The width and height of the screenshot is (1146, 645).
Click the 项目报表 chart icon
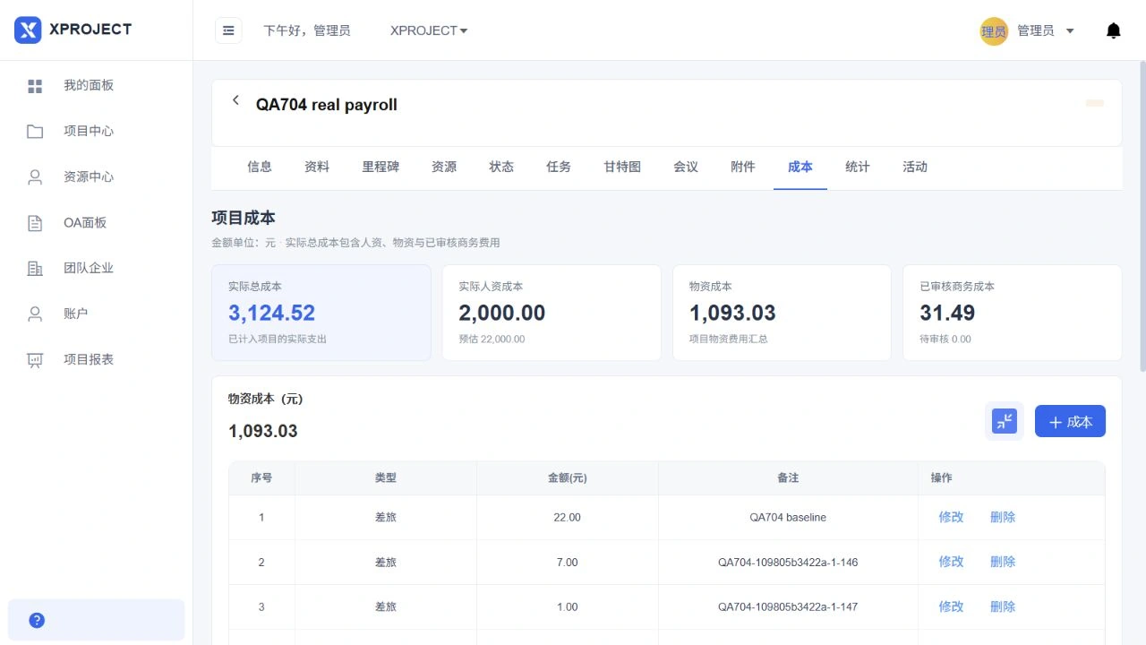point(35,360)
